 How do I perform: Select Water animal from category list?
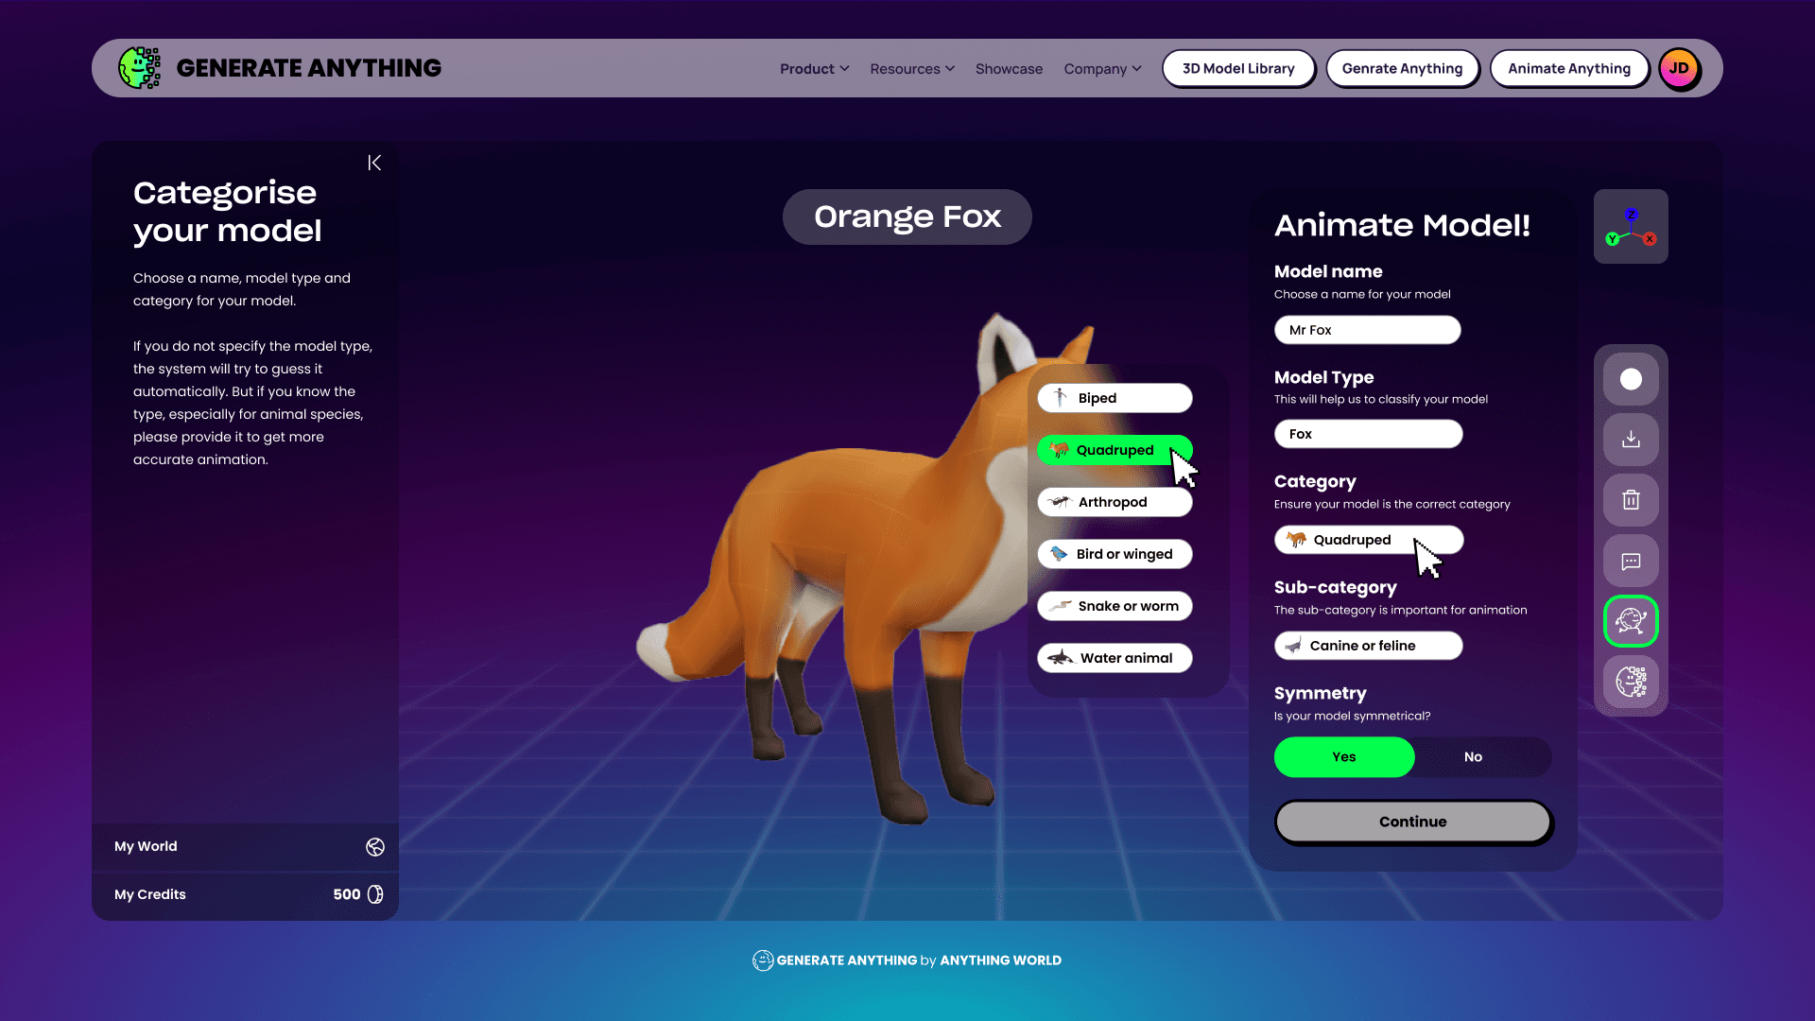tap(1115, 658)
